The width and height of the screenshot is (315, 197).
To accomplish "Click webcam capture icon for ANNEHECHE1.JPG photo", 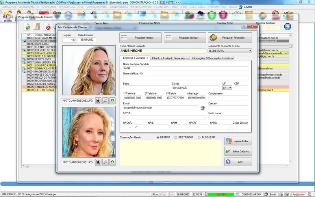I will point(98,162).
